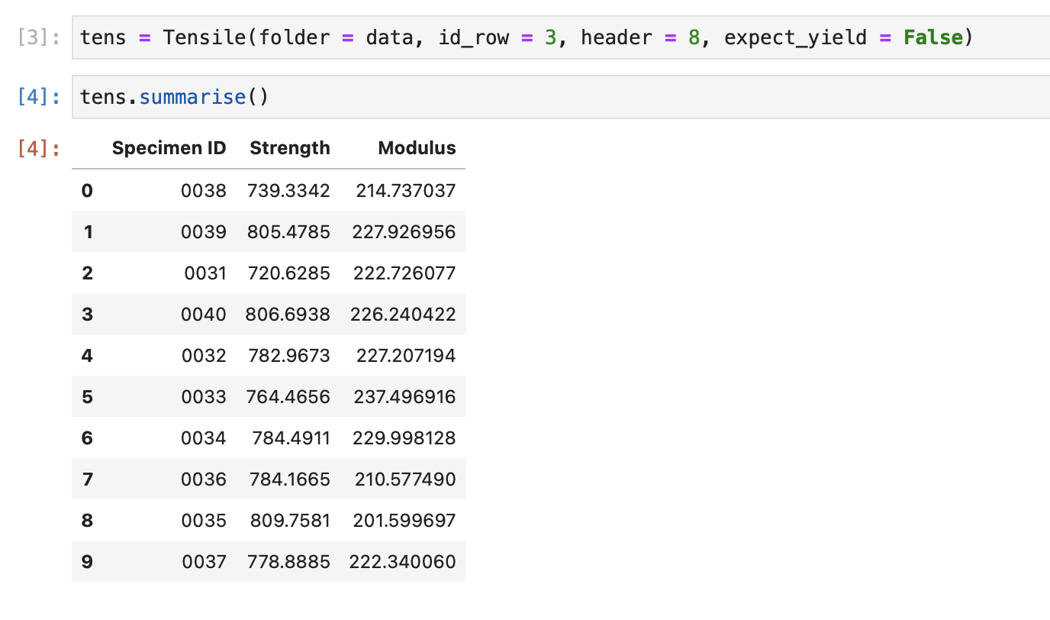Click Strength value 809.7581
Viewport: 1050px width, 620px height.
(290, 520)
